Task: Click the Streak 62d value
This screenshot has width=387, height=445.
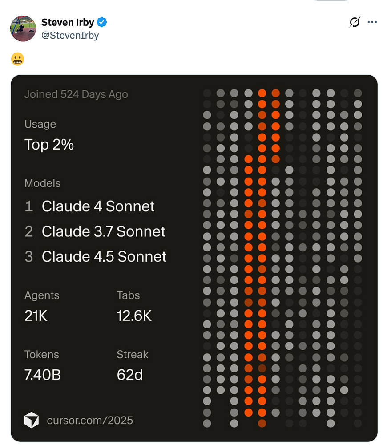Action: 129,375
